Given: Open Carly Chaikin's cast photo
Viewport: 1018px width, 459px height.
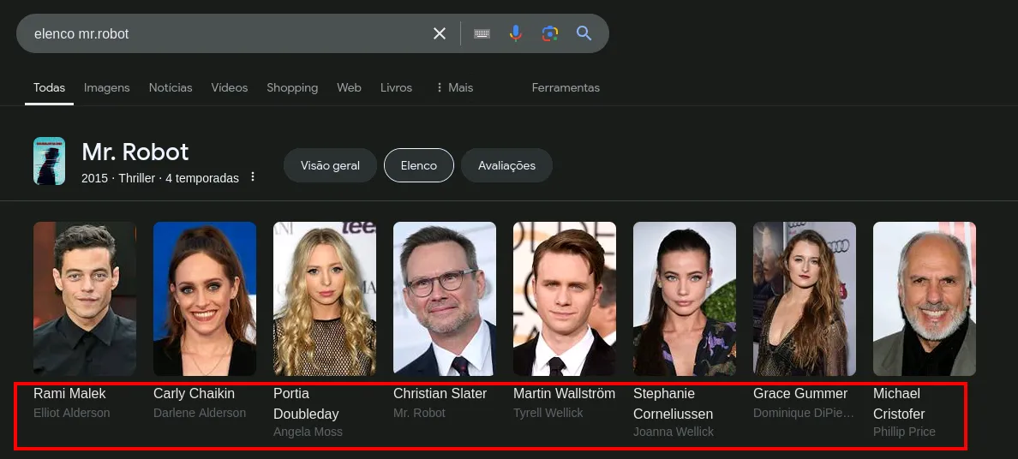Looking at the screenshot, I should [x=205, y=298].
